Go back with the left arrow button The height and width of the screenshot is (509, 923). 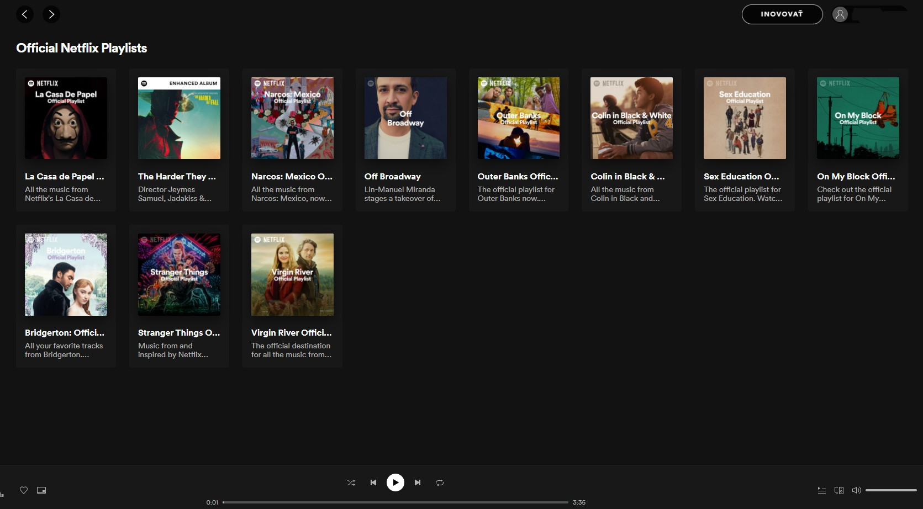[25, 14]
